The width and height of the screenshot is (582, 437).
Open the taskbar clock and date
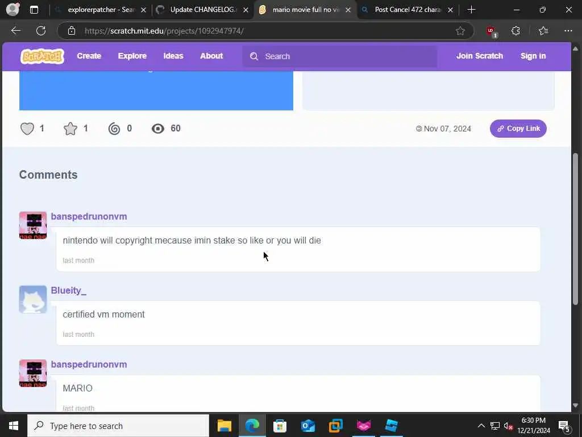pyautogui.click(x=533, y=426)
